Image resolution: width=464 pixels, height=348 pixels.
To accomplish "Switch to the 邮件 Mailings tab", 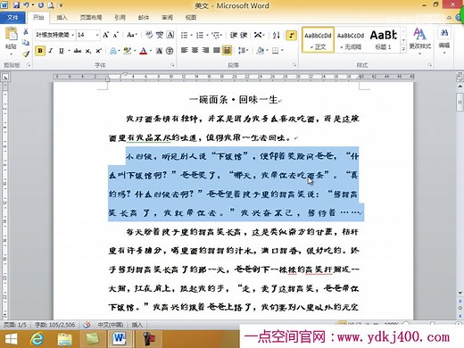I will click(144, 18).
